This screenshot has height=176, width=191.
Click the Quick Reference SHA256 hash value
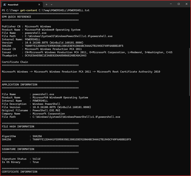point(74,46)
